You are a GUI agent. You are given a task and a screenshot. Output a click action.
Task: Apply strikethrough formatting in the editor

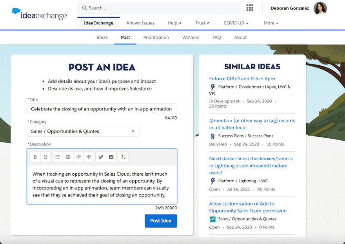(45, 157)
